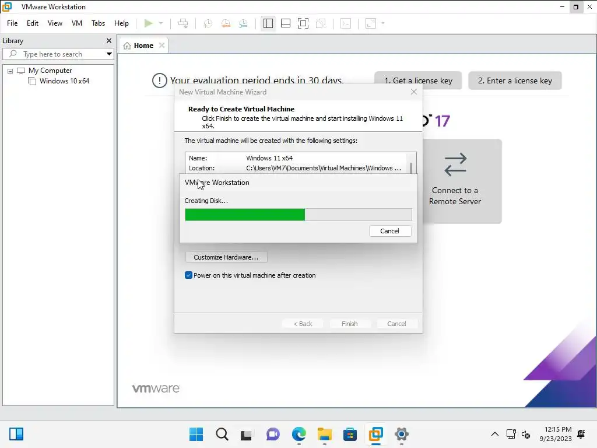Click the Revert to Snapshot toolbar icon
This screenshot has width=597, height=448.
226,23
